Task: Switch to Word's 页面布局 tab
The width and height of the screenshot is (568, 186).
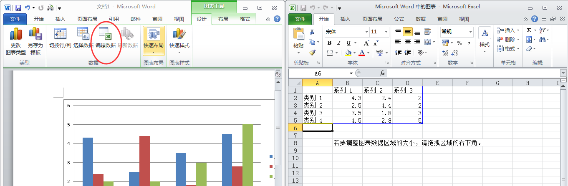Action: point(87,19)
